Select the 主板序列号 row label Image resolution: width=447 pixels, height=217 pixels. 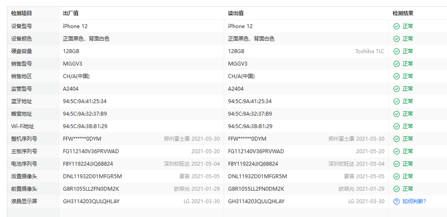(x=24, y=151)
